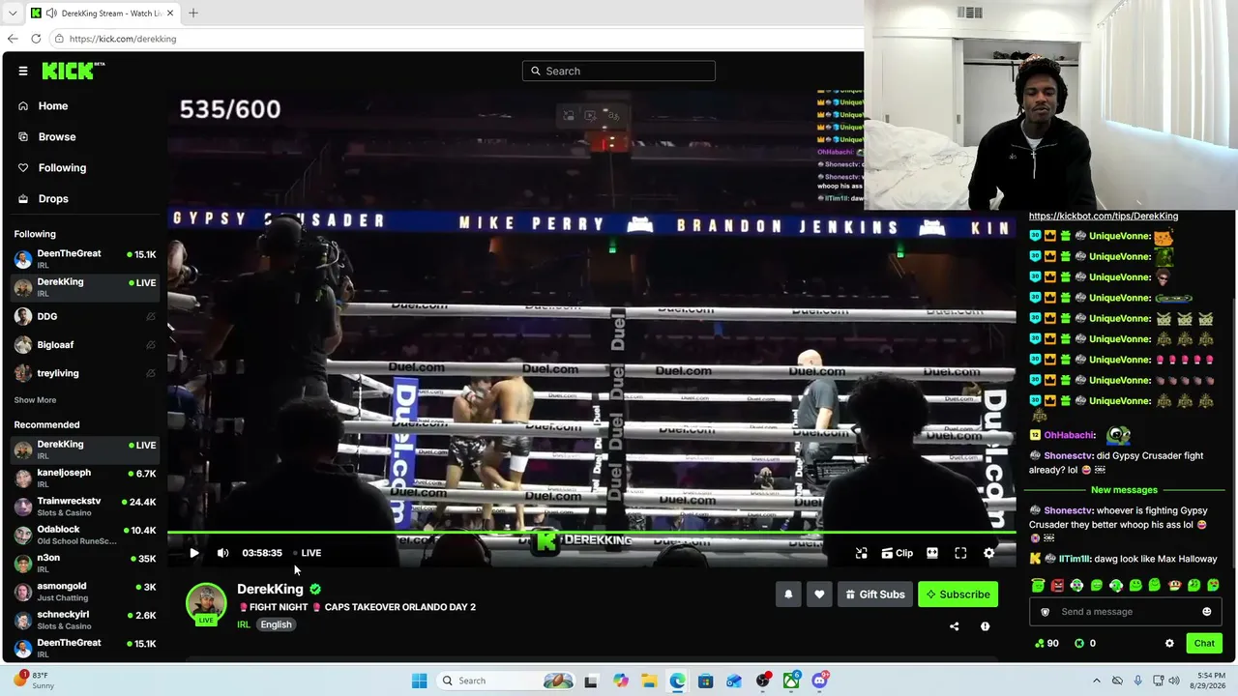
Task: Show hidden tray icons chevron
Action: (x=1095, y=681)
